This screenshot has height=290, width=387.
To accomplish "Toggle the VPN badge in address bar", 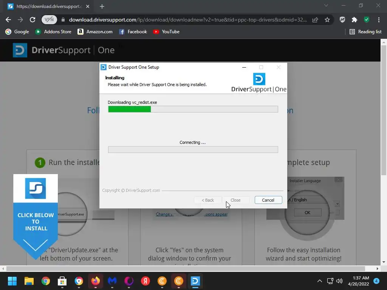I will 49,20.
